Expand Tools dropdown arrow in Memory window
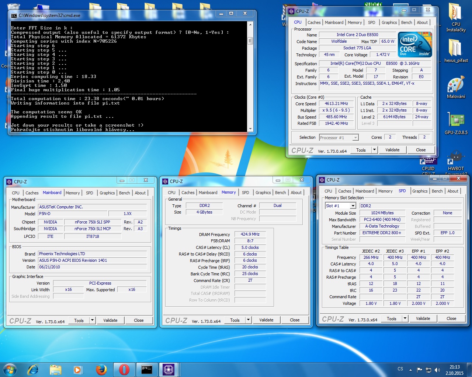 [x=248, y=320]
